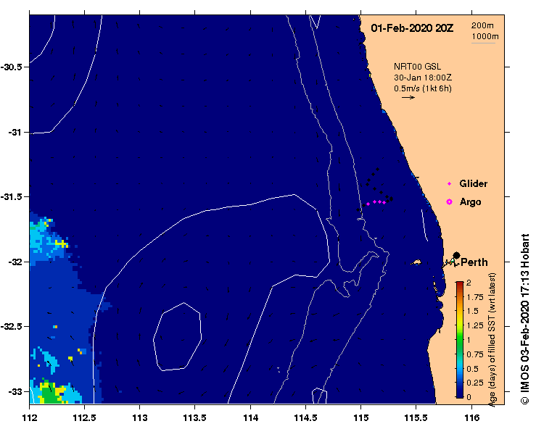Image resolution: width=536 pixels, height=429 pixels.
Task: Click the latitude label -30.5
Action: pos(12,67)
